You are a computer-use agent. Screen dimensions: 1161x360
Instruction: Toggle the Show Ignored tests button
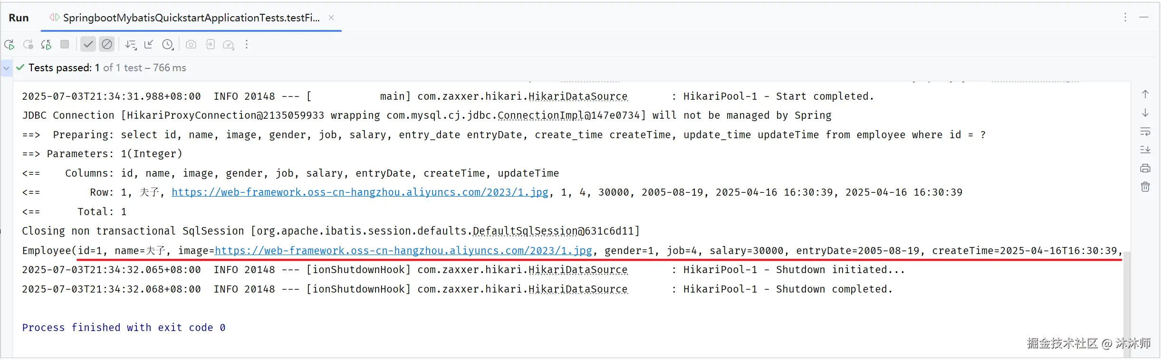pyautogui.click(x=107, y=44)
